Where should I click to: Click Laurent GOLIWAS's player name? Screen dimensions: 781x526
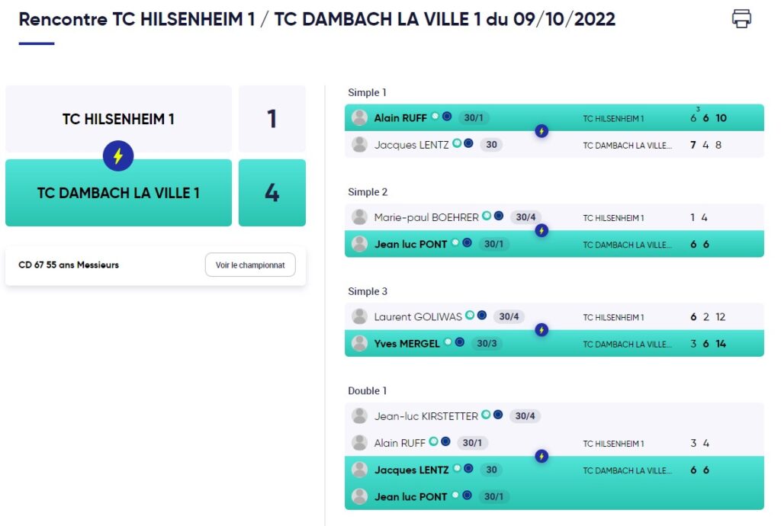click(418, 317)
